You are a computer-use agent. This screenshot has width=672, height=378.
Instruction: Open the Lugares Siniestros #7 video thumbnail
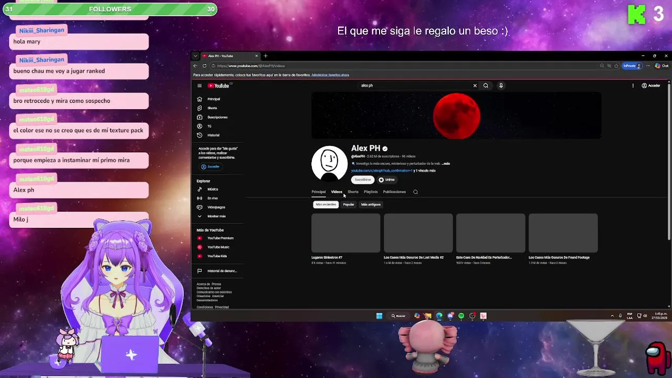345,233
